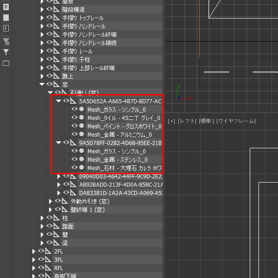Click mesh sphere icon beside Mesh_金属 - ステンレス_0
278x278 pixels.
[x=82, y=159]
